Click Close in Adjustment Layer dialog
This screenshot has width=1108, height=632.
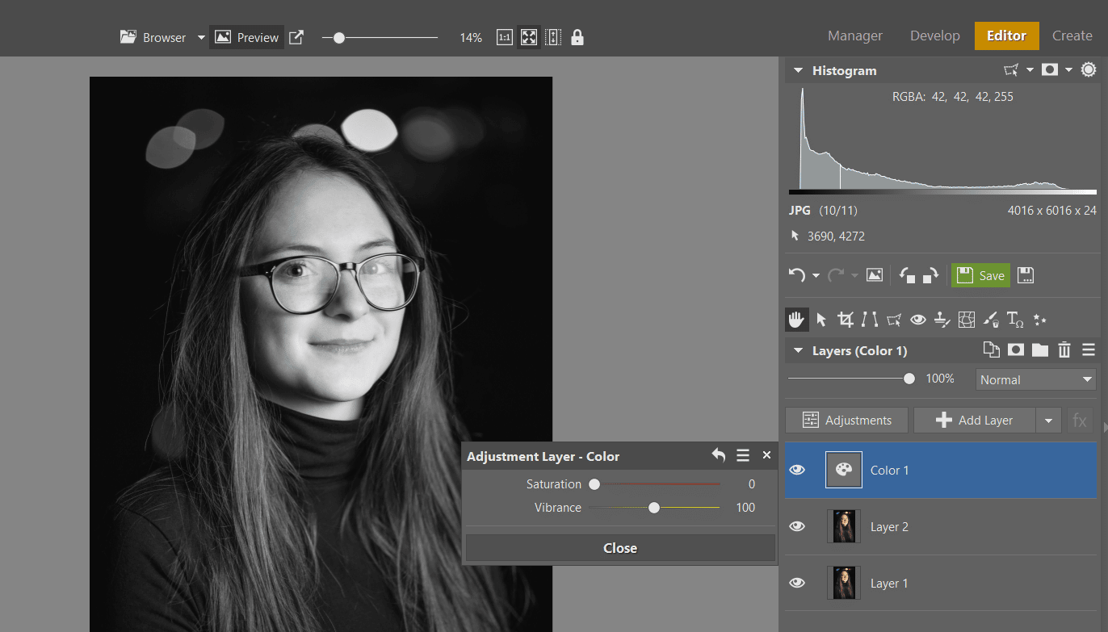tap(619, 547)
